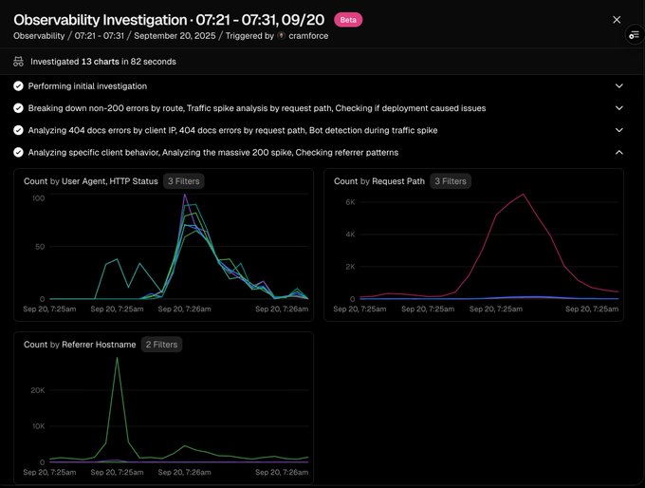Screen dimensions: 645x488
Task: Click checkmark beside Analyzing specific client behavior
Action: (18, 152)
